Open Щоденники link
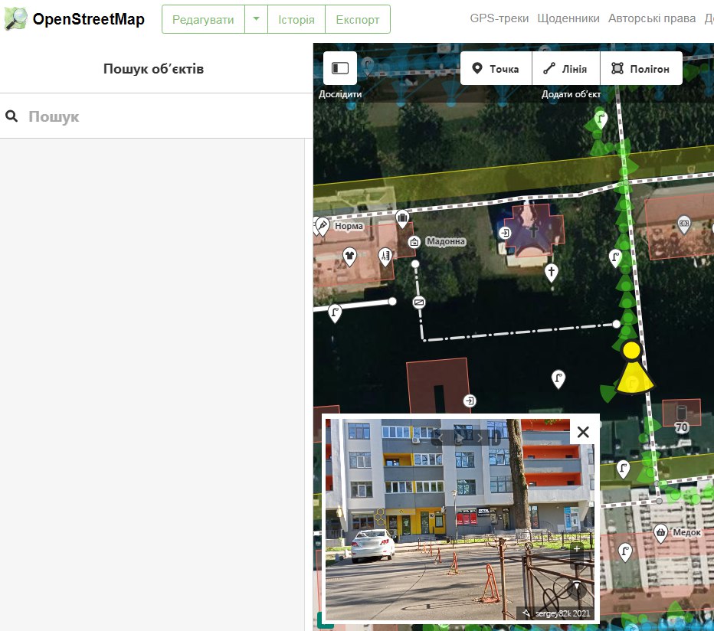The height and width of the screenshot is (631, 714). (568, 18)
